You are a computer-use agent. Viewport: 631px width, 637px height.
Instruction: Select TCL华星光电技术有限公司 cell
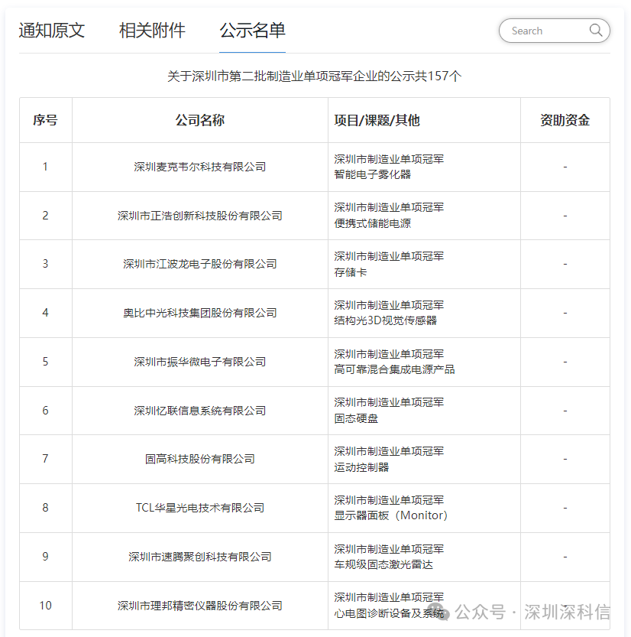pos(199,508)
